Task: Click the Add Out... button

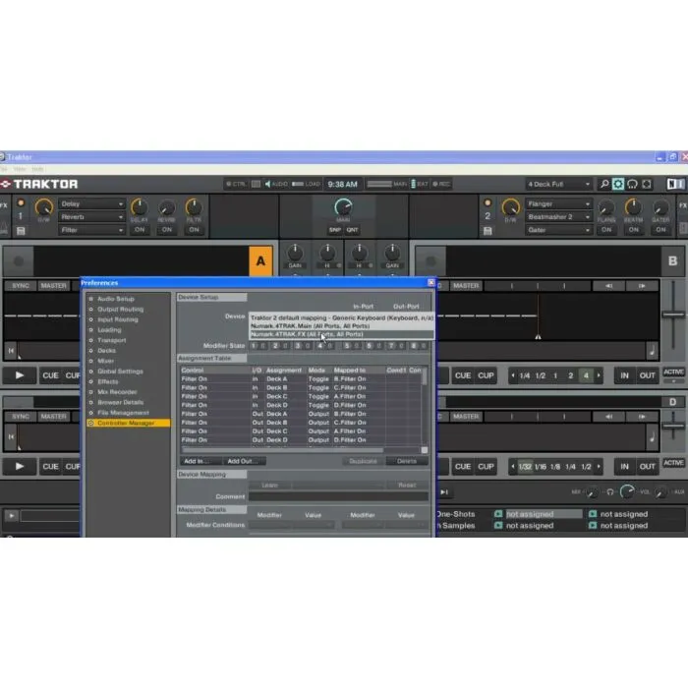Action: tap(241, 461)
